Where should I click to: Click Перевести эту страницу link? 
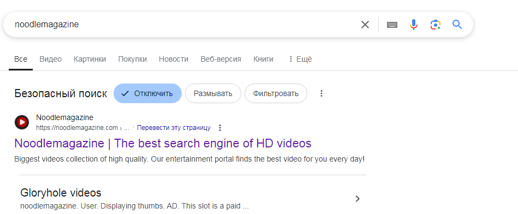click(174, 128)
